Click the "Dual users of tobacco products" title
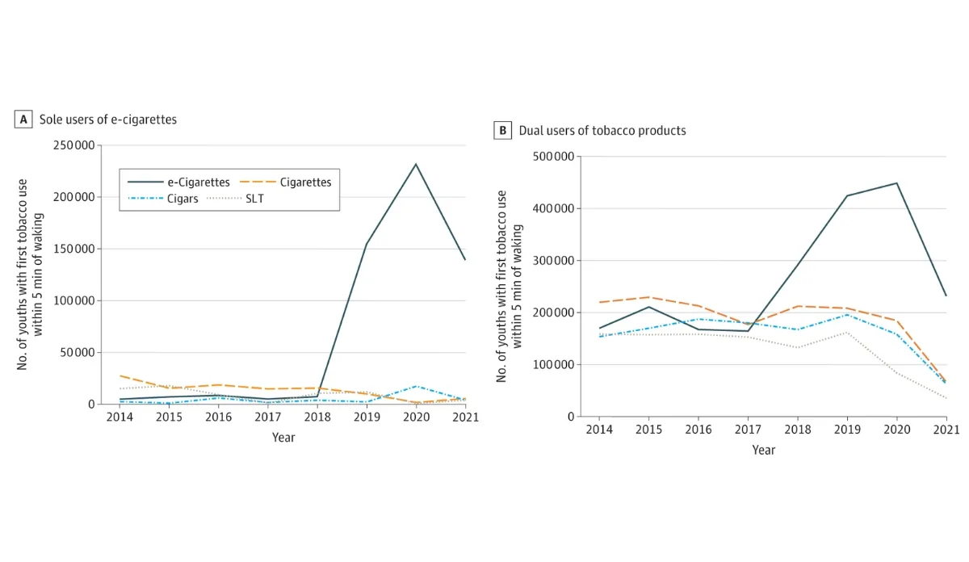 point(602,130)
